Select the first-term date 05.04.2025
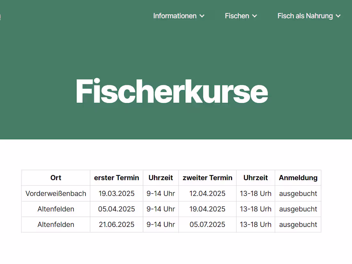This screenshot has width=352, height=264. pyautogui.click(x=116, y=209)
